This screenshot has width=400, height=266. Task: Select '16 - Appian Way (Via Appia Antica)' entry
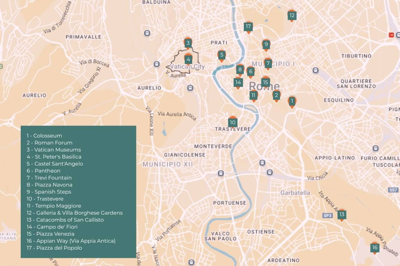click(x=71, y=241)
